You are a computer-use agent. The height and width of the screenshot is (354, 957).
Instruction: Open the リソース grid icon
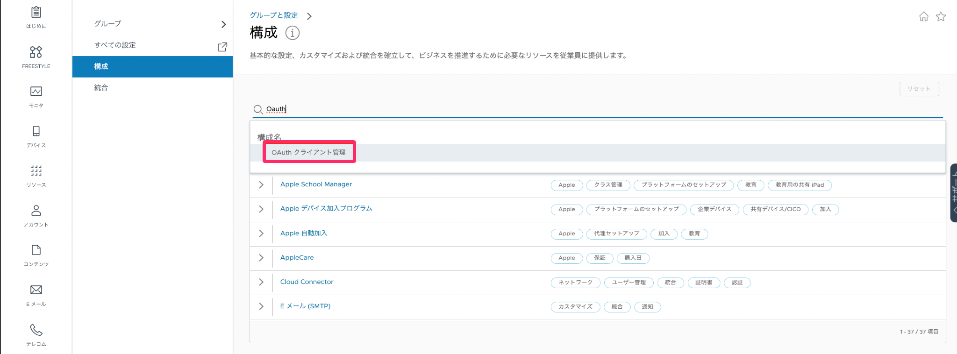(x=36, y=170)
